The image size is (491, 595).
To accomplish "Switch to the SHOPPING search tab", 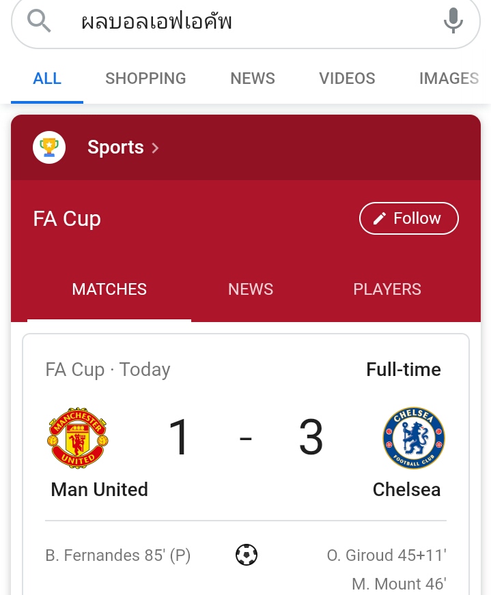I will [x=145, y=78].
